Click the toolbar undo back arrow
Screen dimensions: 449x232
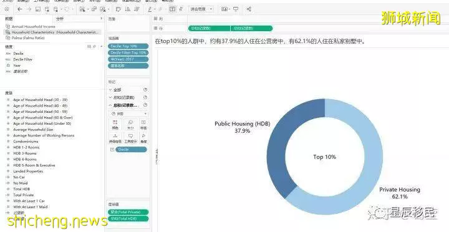(x=20, y=9)
